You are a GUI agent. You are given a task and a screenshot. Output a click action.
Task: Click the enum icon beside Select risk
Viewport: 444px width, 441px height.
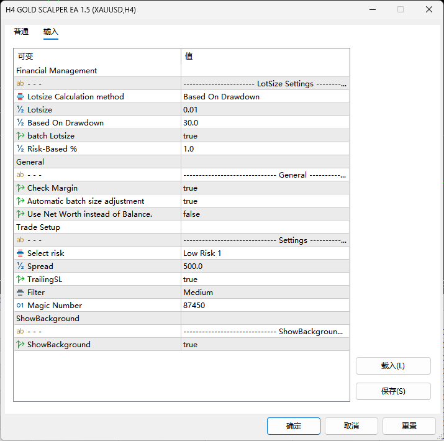pos(20,253)
